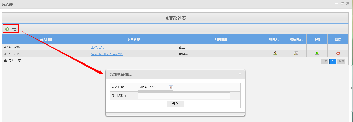The width and height of the screenshot is (353, 122).
Task: Delete the 党支部工作计划与小结 row
Action: pos(338,53)
